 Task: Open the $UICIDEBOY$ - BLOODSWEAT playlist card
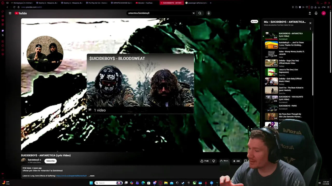(x=140, y=84)
